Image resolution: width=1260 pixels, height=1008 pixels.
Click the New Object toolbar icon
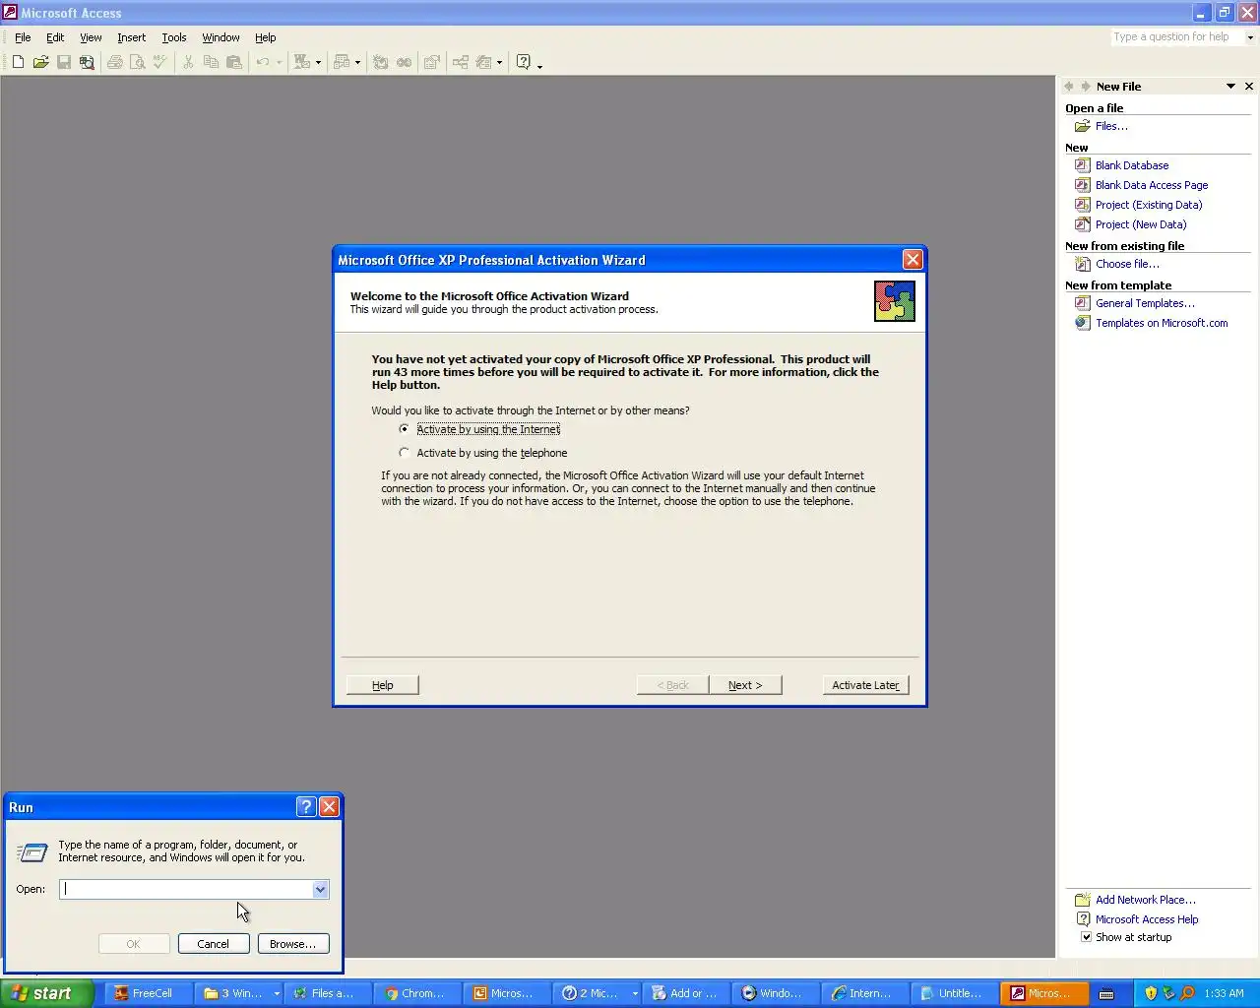click(x=483, y=62)
